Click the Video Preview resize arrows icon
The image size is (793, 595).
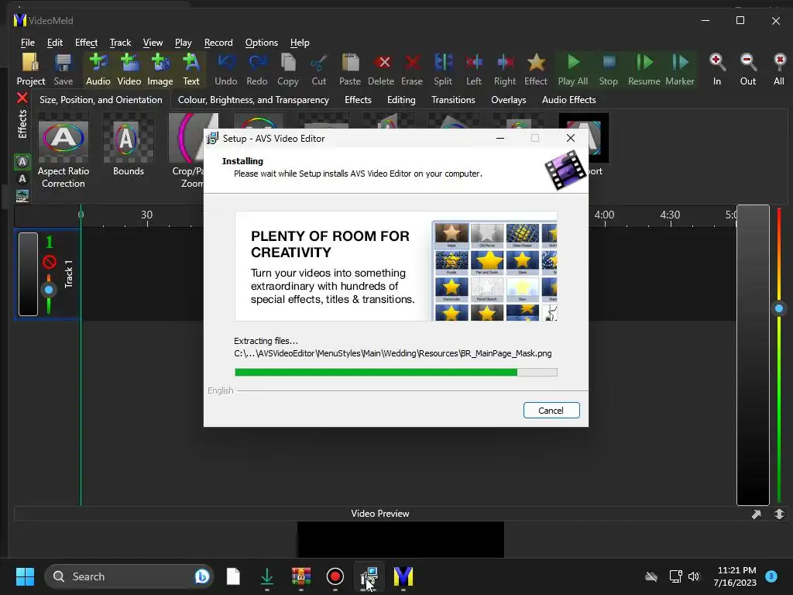tap(779, 514)
